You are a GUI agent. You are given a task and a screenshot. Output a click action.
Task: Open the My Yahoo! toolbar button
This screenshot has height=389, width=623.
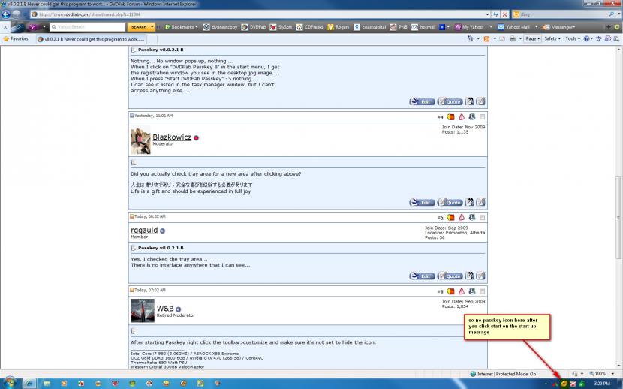tap(469, 27)
